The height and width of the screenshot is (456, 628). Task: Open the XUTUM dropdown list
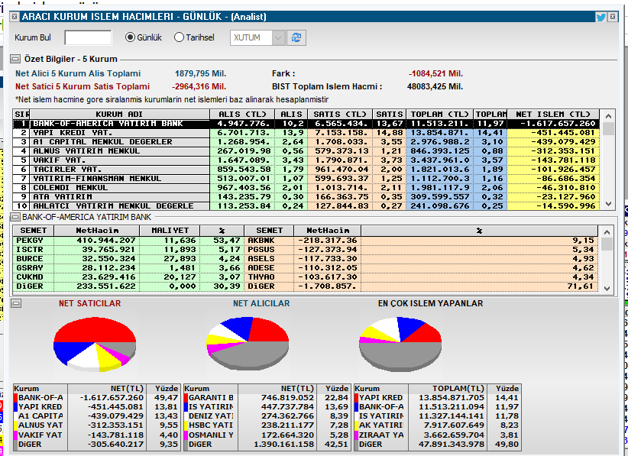click(278, 37)
